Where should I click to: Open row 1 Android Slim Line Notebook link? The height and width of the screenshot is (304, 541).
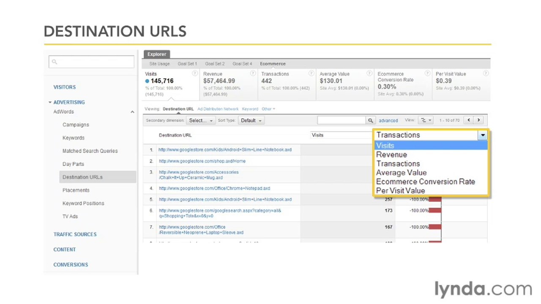tap(225, 150)
